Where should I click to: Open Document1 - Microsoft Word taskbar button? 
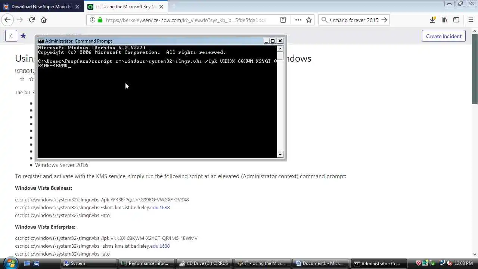(x=321, y=263)
